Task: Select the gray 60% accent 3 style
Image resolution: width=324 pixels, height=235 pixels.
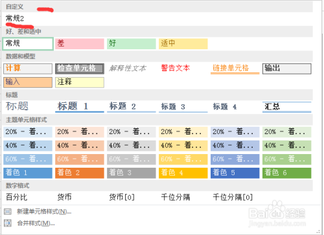Action: (x=132, y=159)
